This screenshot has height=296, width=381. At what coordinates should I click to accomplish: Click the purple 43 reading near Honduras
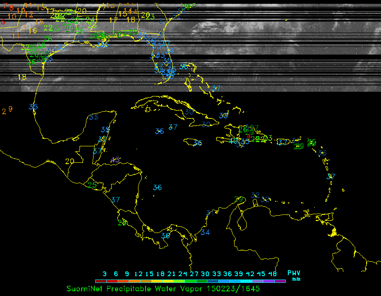[x=115, y=160]
